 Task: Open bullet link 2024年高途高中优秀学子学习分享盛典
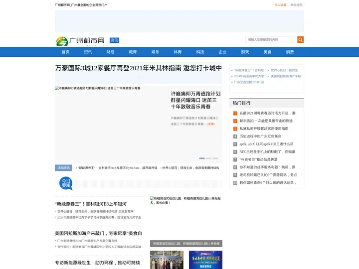pyautogui.click(x=99, y=217)
